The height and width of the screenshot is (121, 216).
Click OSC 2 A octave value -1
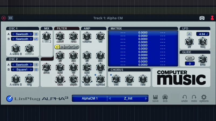click(36, 65)
